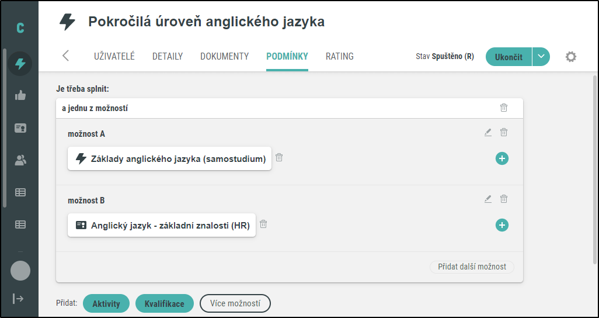This screenshot has height=318, width=599.
Task: Edit možnost B with the pencil icon
Action: click(x=488, y=199)
